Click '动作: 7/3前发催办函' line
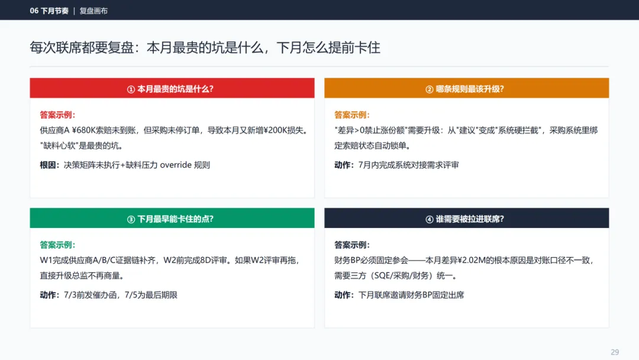The height and width of the screenshot is (360, 639). click(x=108, y=295)
